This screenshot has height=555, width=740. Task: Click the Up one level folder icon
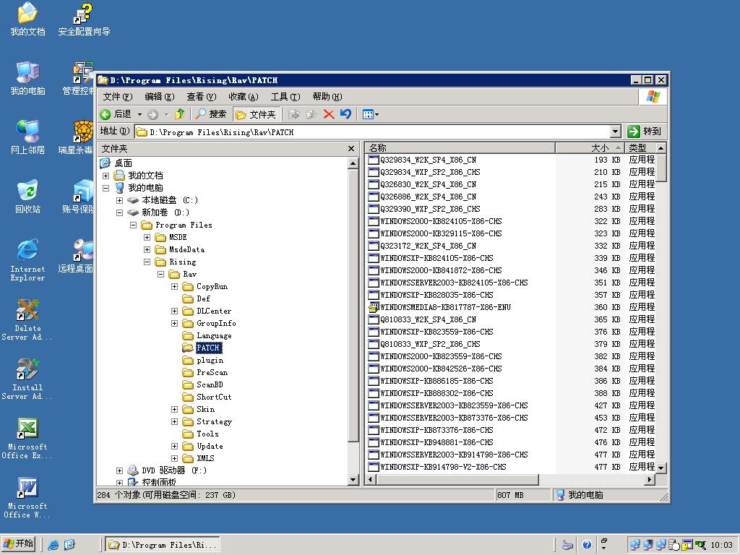coord(179,114)
